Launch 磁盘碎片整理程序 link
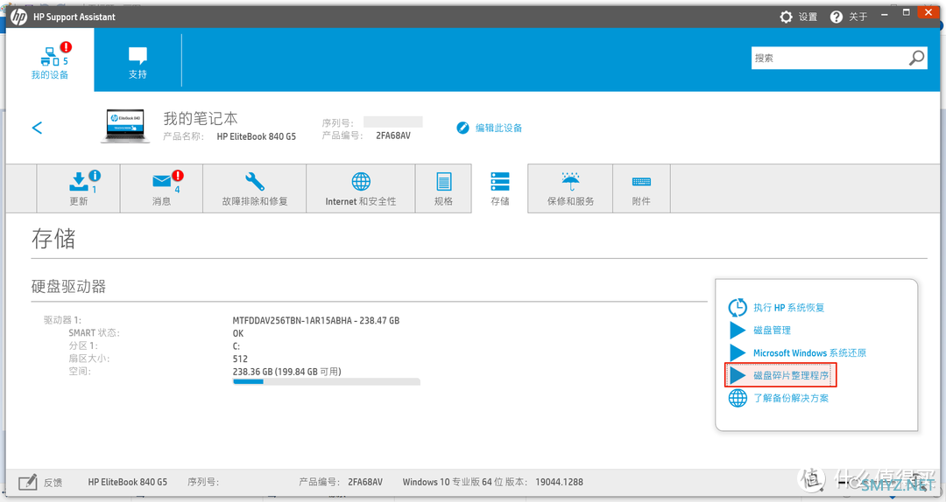Screen dimensions: 946x502 tap(791, 375)
